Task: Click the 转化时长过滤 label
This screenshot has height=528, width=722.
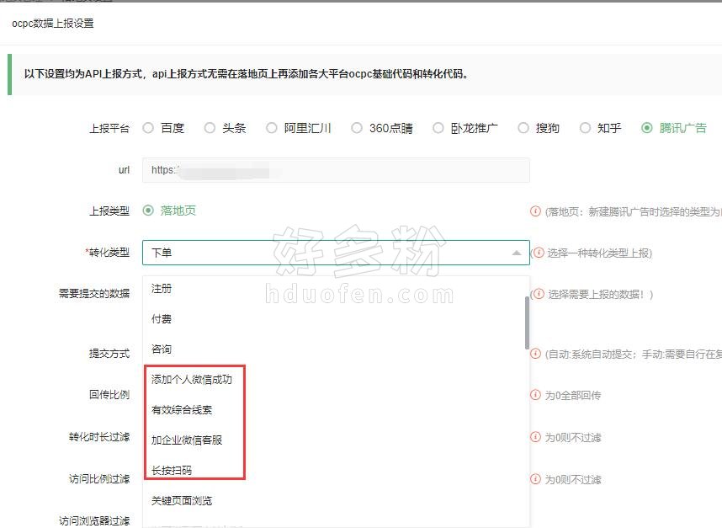Action: point(99,437)
